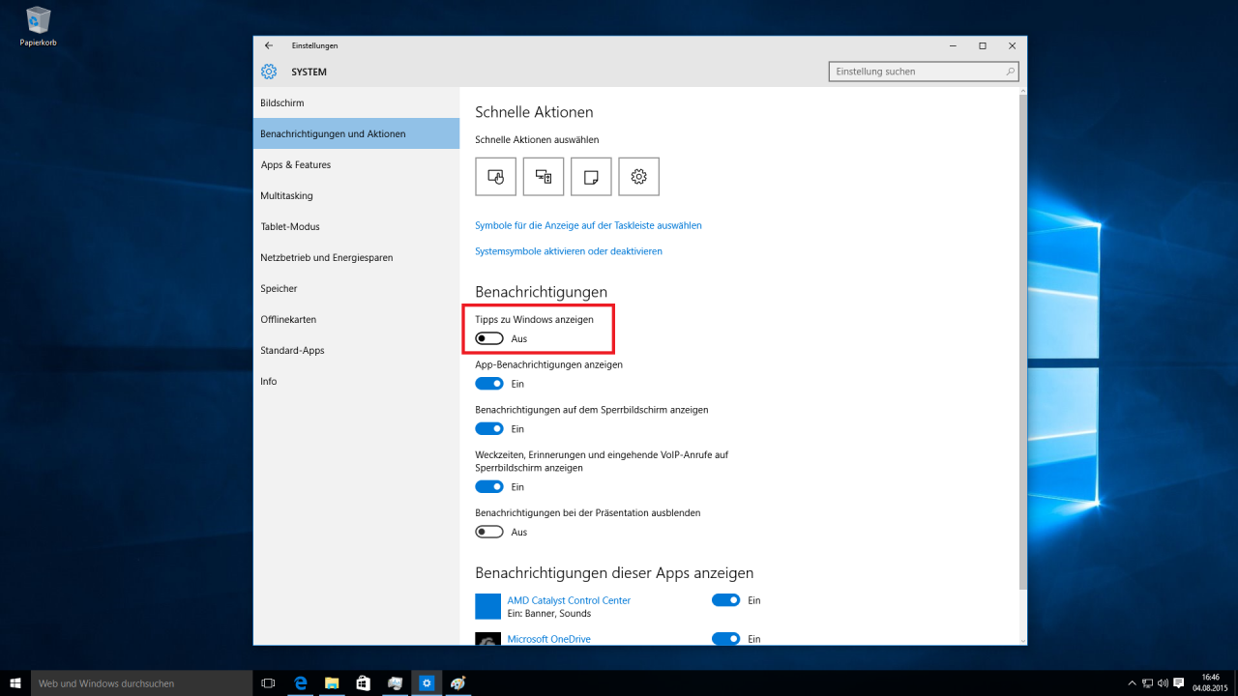Viewport: 1238px width, 696px height.
Task: Open Symbole für die Anzeige auf der Taskleiste link
Action: 588,225
